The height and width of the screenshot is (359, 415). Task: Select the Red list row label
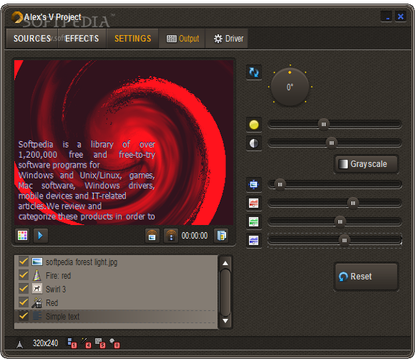(x=52, y=302)
